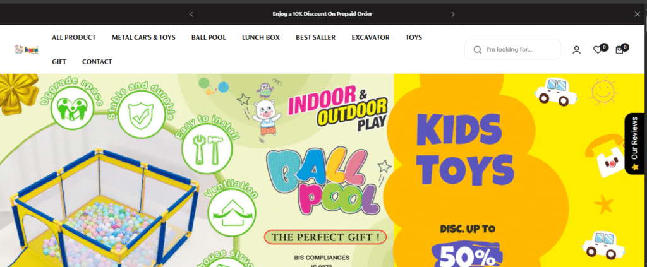647x267 pixels.
Task: Open the Our Reviews side tab
Action: point(635,143)
